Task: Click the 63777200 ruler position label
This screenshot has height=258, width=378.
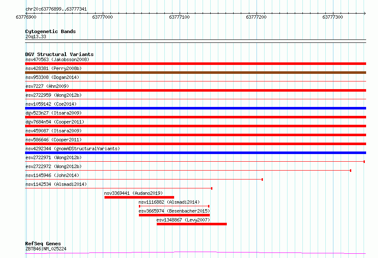Action: [x=256, y=17]
